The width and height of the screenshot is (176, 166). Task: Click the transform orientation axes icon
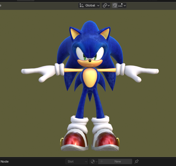coord(82,5)
